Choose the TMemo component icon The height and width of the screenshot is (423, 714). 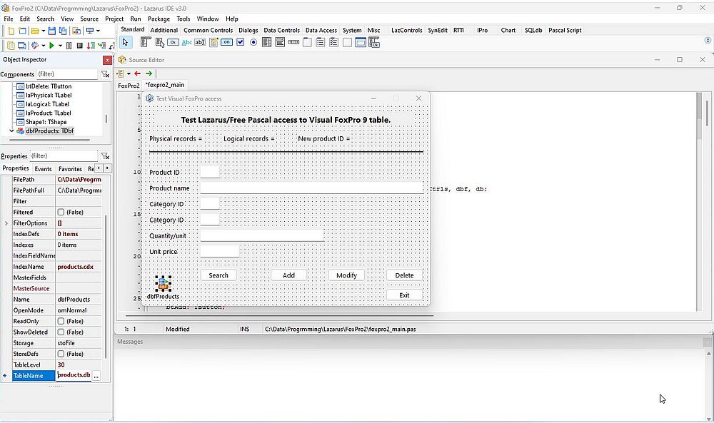(x=213, y=42)
